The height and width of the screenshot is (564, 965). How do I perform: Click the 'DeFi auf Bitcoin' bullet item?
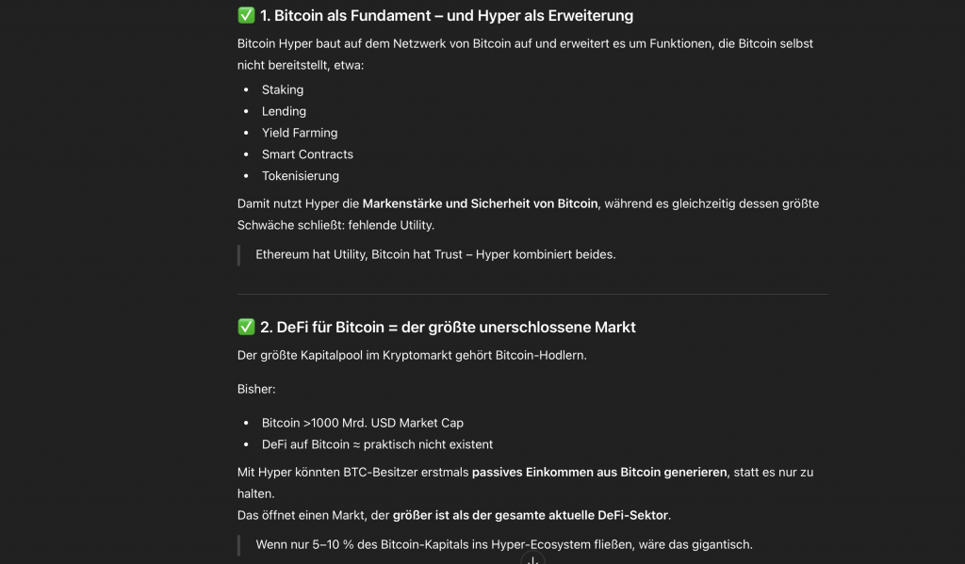[377, 444]
